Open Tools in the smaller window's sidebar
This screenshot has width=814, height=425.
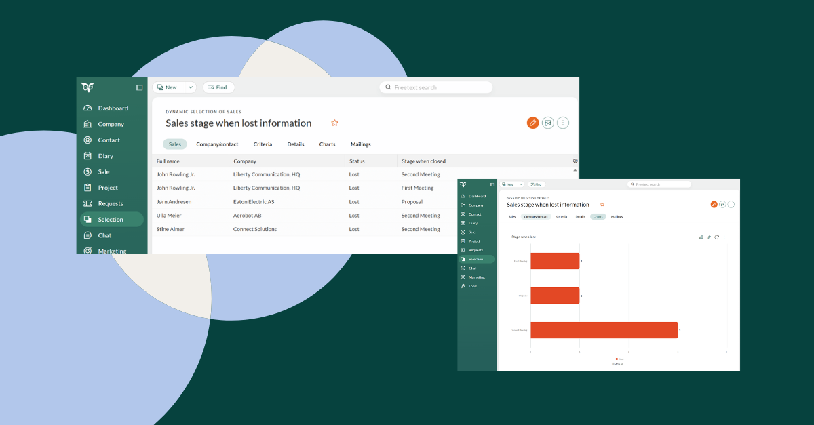tap(472, 286)
